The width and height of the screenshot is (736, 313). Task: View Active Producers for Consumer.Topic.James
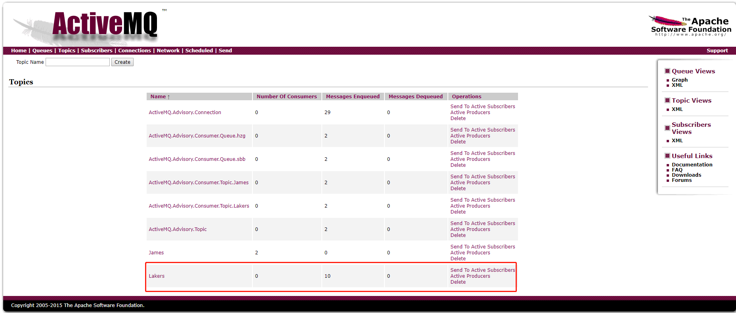pyautogui.click(x=470, y=183)
